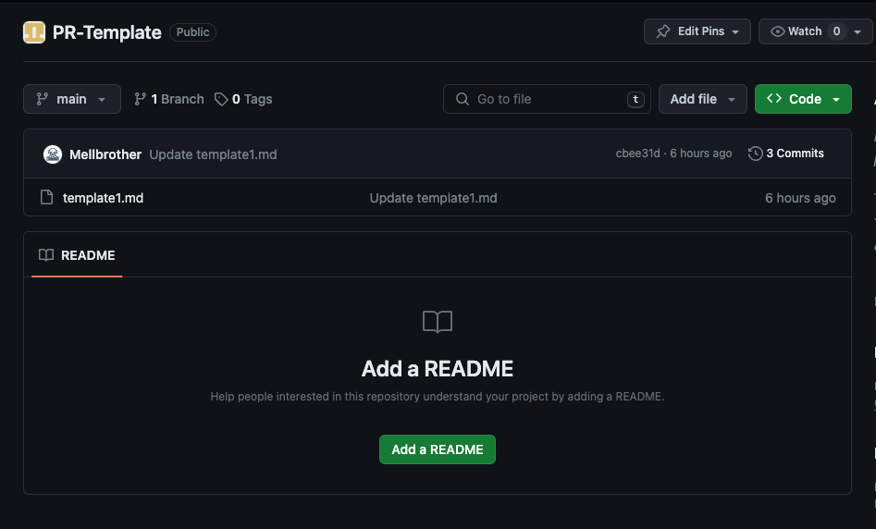Focus the Go to file search field
This screenshot has height=529, width=876.
pyautogui.click(x=547, y=99)
